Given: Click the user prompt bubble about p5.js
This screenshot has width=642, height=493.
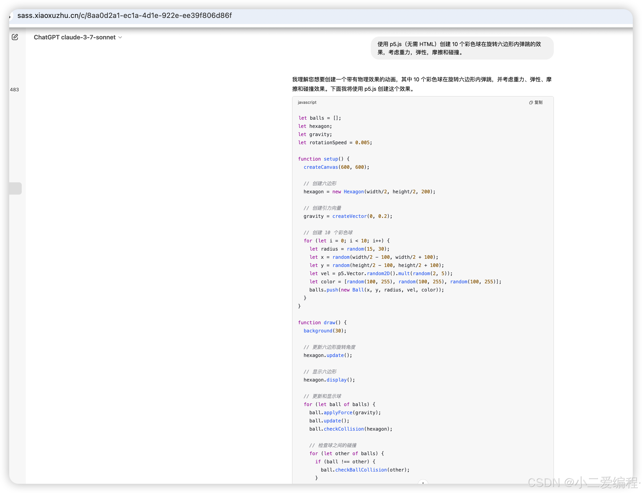Looking at the screenshot, I should pos(462,48).
